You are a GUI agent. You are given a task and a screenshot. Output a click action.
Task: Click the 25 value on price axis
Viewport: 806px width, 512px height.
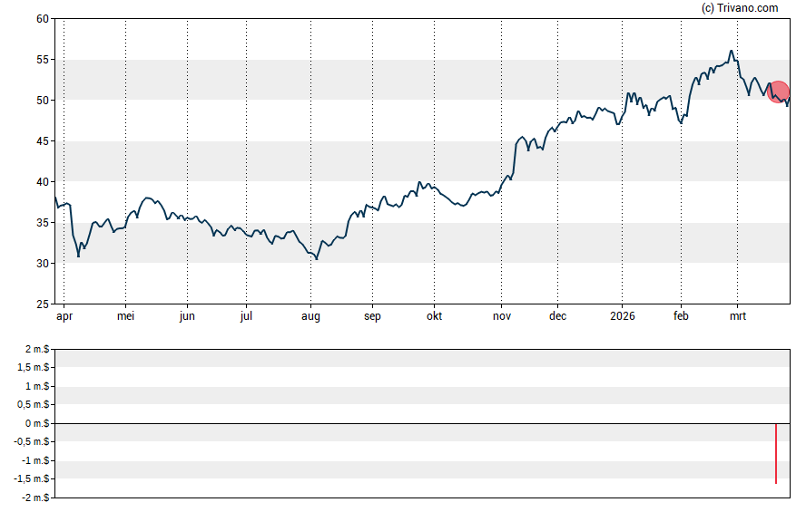coord(43,304)
